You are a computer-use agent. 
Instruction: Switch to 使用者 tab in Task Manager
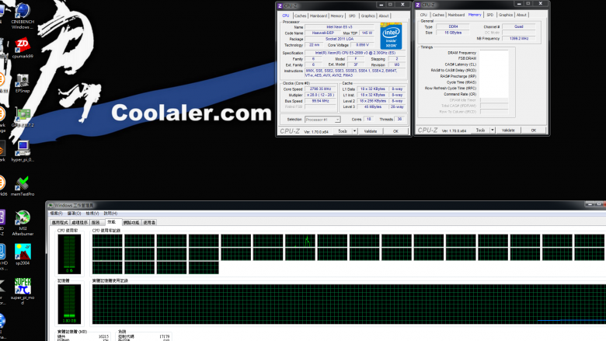point(149,222)
